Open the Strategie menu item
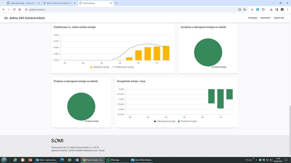Viewport: 291px width, 163px height. (253, 18)
